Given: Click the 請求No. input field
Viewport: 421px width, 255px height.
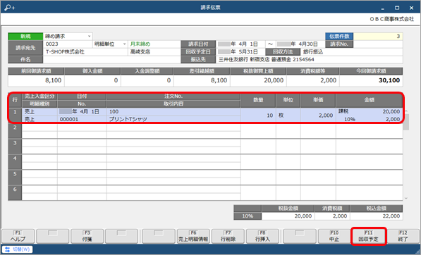Looking at the screenshot, I should 378,44.
